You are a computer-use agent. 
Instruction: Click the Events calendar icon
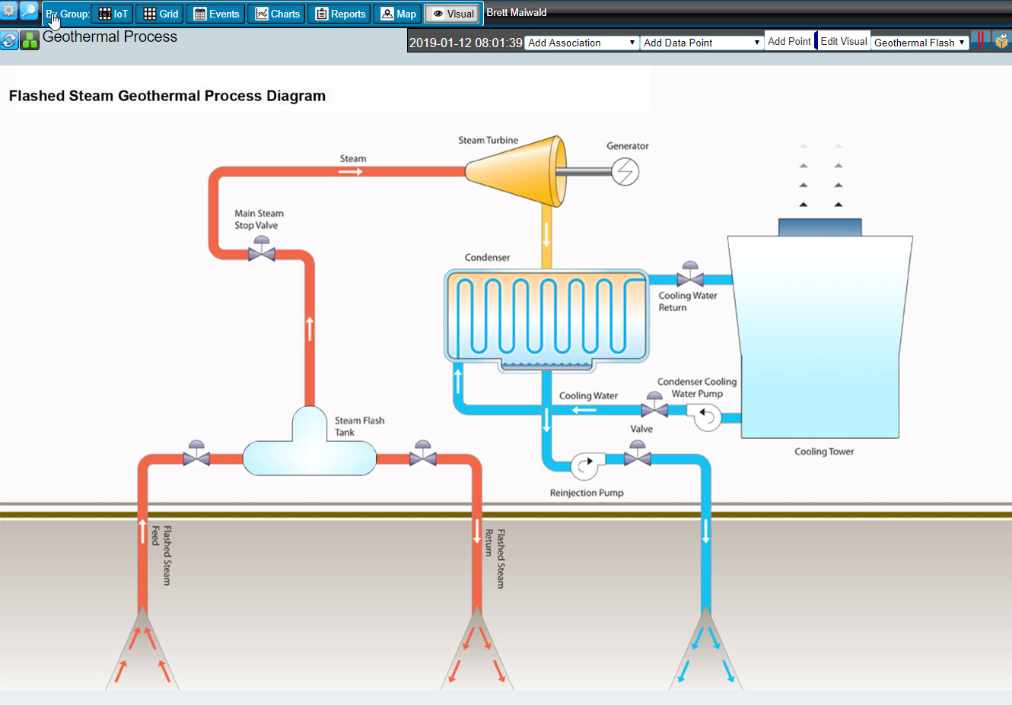tap(215, 13)
